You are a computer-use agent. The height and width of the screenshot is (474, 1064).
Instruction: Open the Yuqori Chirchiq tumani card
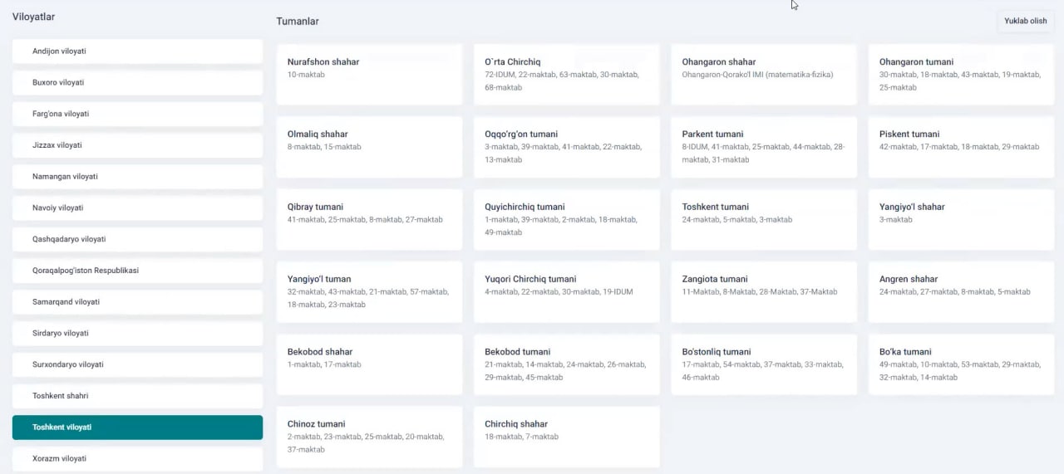tap(567, 292)
